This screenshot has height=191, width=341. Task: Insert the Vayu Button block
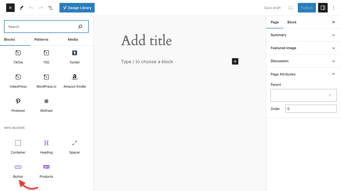tap(18, 171)
